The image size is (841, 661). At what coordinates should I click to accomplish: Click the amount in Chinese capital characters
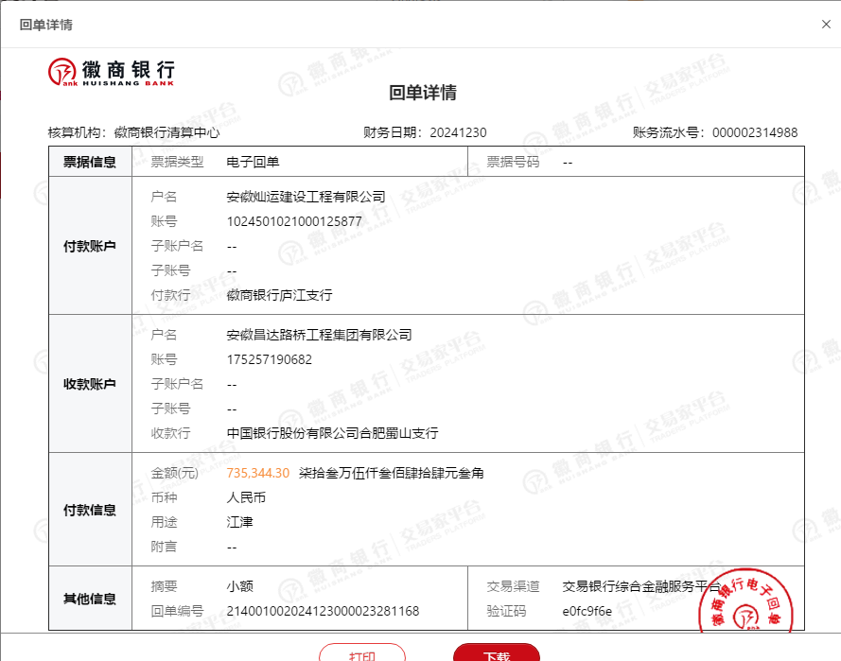[x=391, y=473]
